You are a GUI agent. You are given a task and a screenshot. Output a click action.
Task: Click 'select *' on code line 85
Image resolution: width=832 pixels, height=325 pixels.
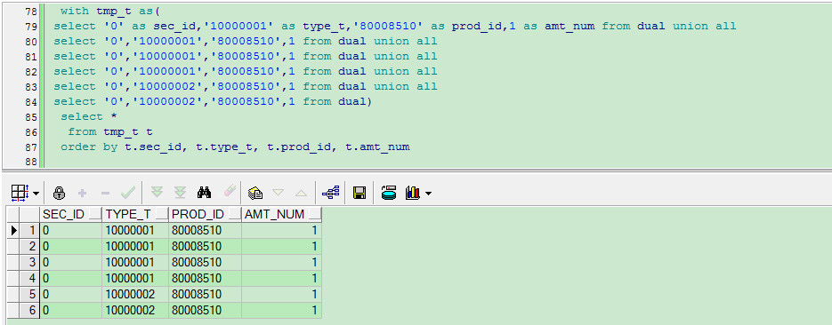(89, 116)
